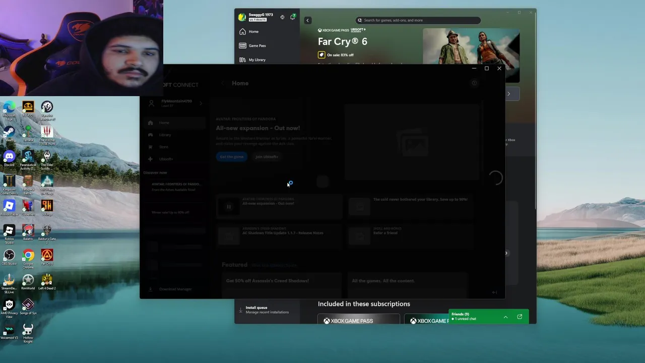Select the Balatro desktop icon
The image size is (645, 363).
click(28, 232)
